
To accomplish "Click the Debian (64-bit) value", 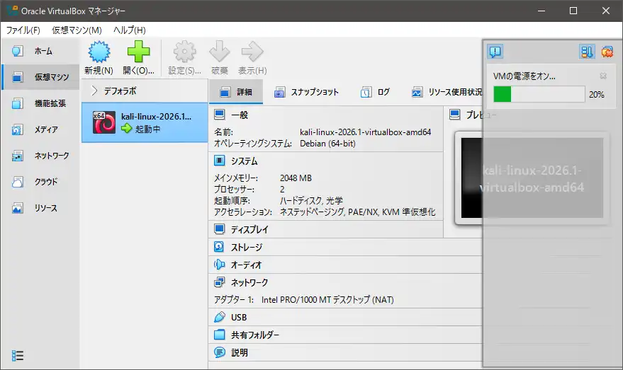I will click(x=327, y=144).
